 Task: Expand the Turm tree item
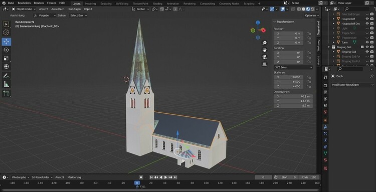pyautogui.click(x=333, y=42)
